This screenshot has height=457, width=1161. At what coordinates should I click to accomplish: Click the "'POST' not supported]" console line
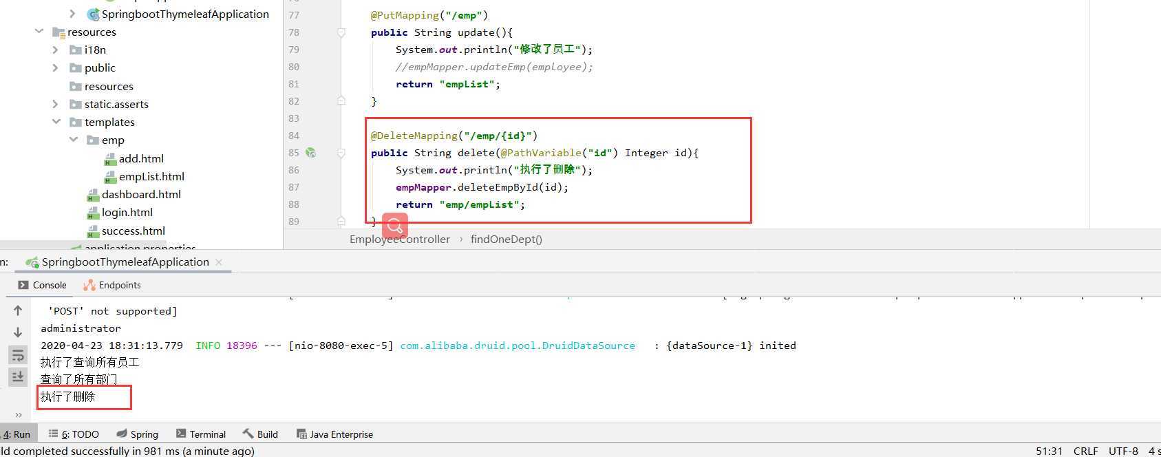(113, 311)
